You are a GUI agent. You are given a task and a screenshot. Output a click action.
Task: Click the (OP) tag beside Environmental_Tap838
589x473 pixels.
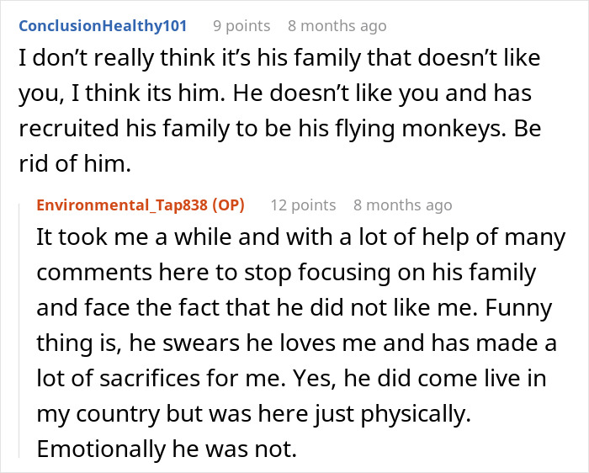[228, 205]
